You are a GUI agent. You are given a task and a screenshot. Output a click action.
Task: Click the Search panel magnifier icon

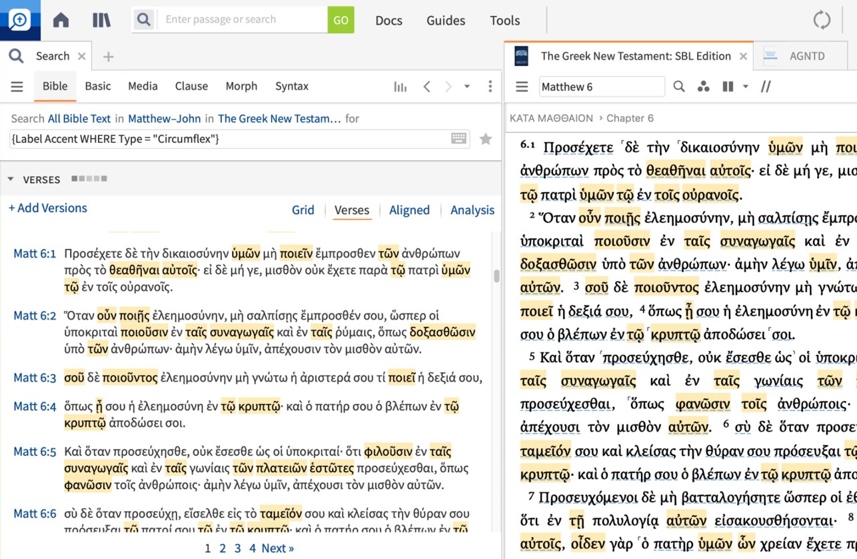pyautogui.click(x=16, y=56)
